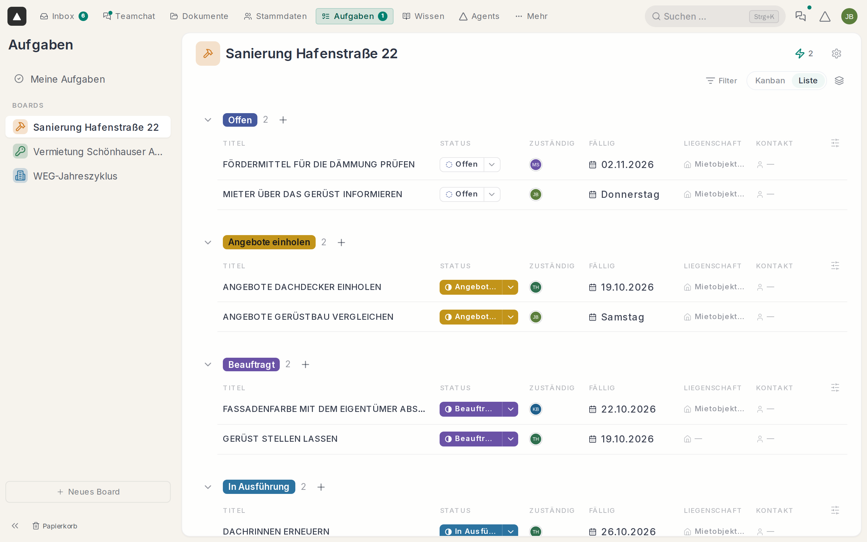Open status dropdown for Mieter über das Gerüst
The height and width of the screenshot is (542, 867).
pos(492,194)
